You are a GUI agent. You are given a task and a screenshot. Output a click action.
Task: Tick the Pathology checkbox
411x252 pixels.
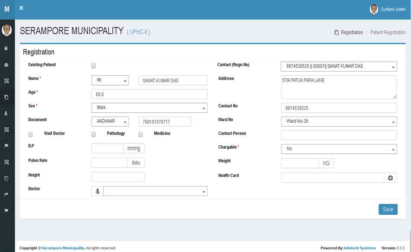(94, 134)
